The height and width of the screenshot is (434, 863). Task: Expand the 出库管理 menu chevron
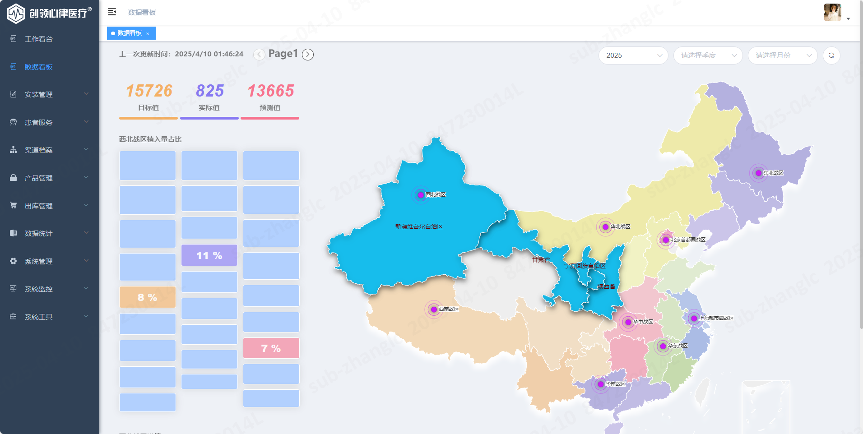pyautogui.click(x=86, y=205)
